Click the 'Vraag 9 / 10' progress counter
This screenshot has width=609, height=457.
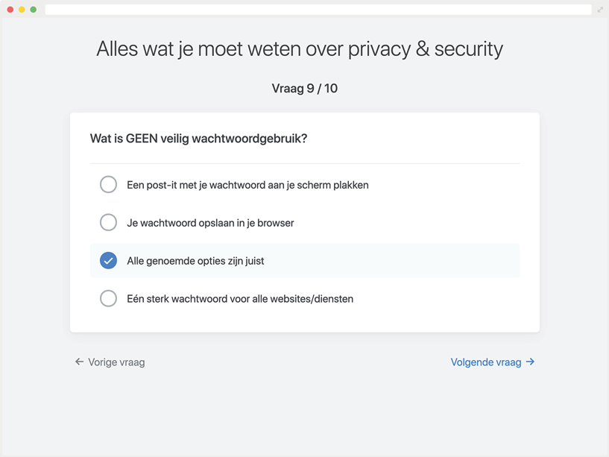[304, 88]
